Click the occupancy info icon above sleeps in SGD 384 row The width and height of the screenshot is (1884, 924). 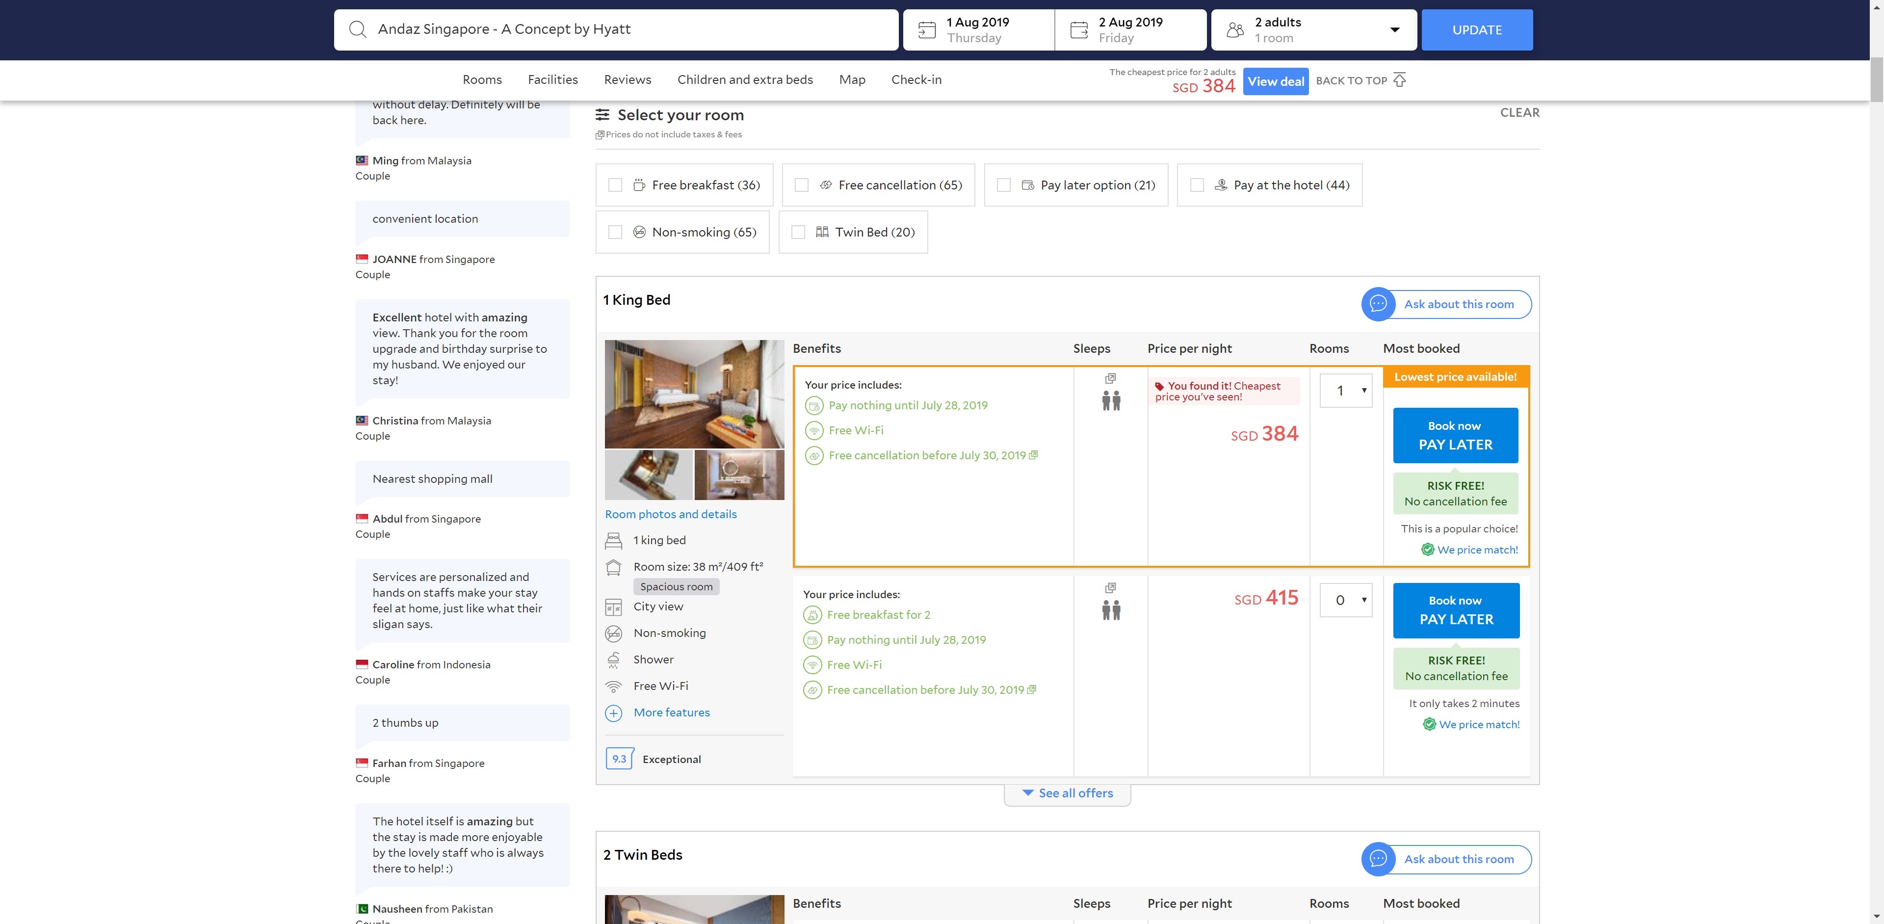(1110, 378)
